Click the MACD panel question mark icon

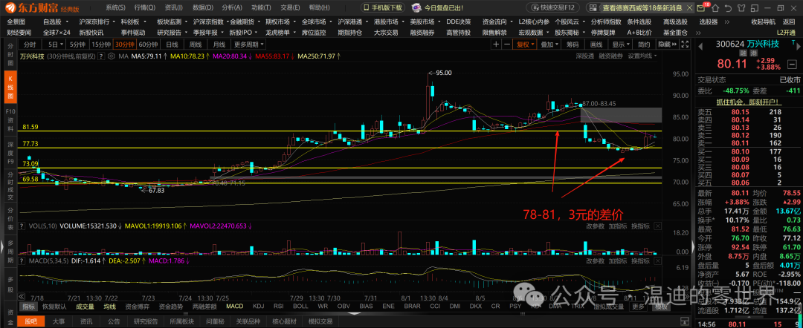(x=22, y=261)
